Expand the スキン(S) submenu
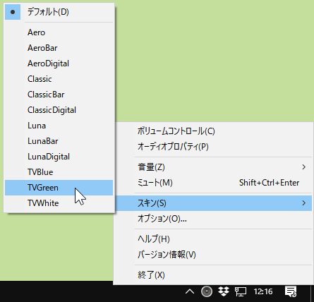 click(x=213, y=203)
